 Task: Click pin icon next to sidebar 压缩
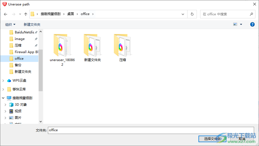click(36, 45)
